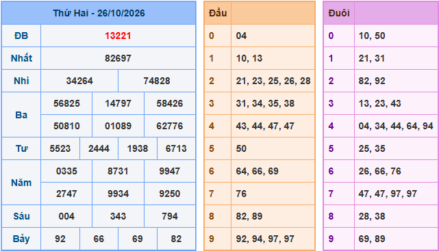
Task: Select the Năm number 9947
Action: [170, 171]
